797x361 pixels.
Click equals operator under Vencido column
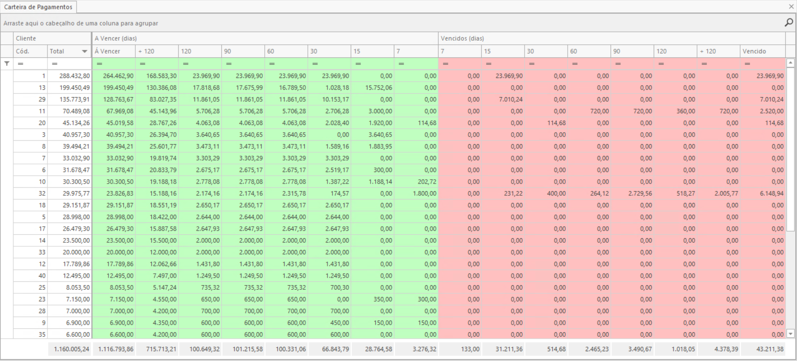click(747, 64)
